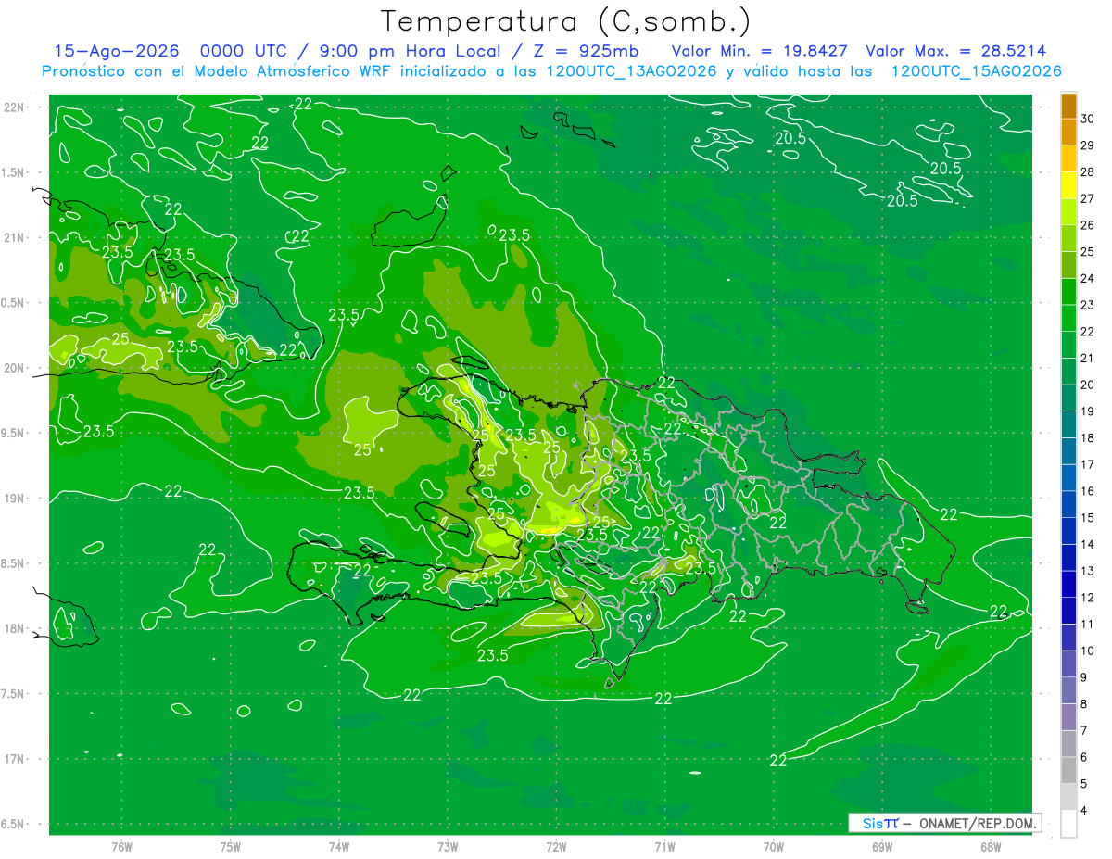Click the '75W' longitude axis label

click(x=231, y=847)
